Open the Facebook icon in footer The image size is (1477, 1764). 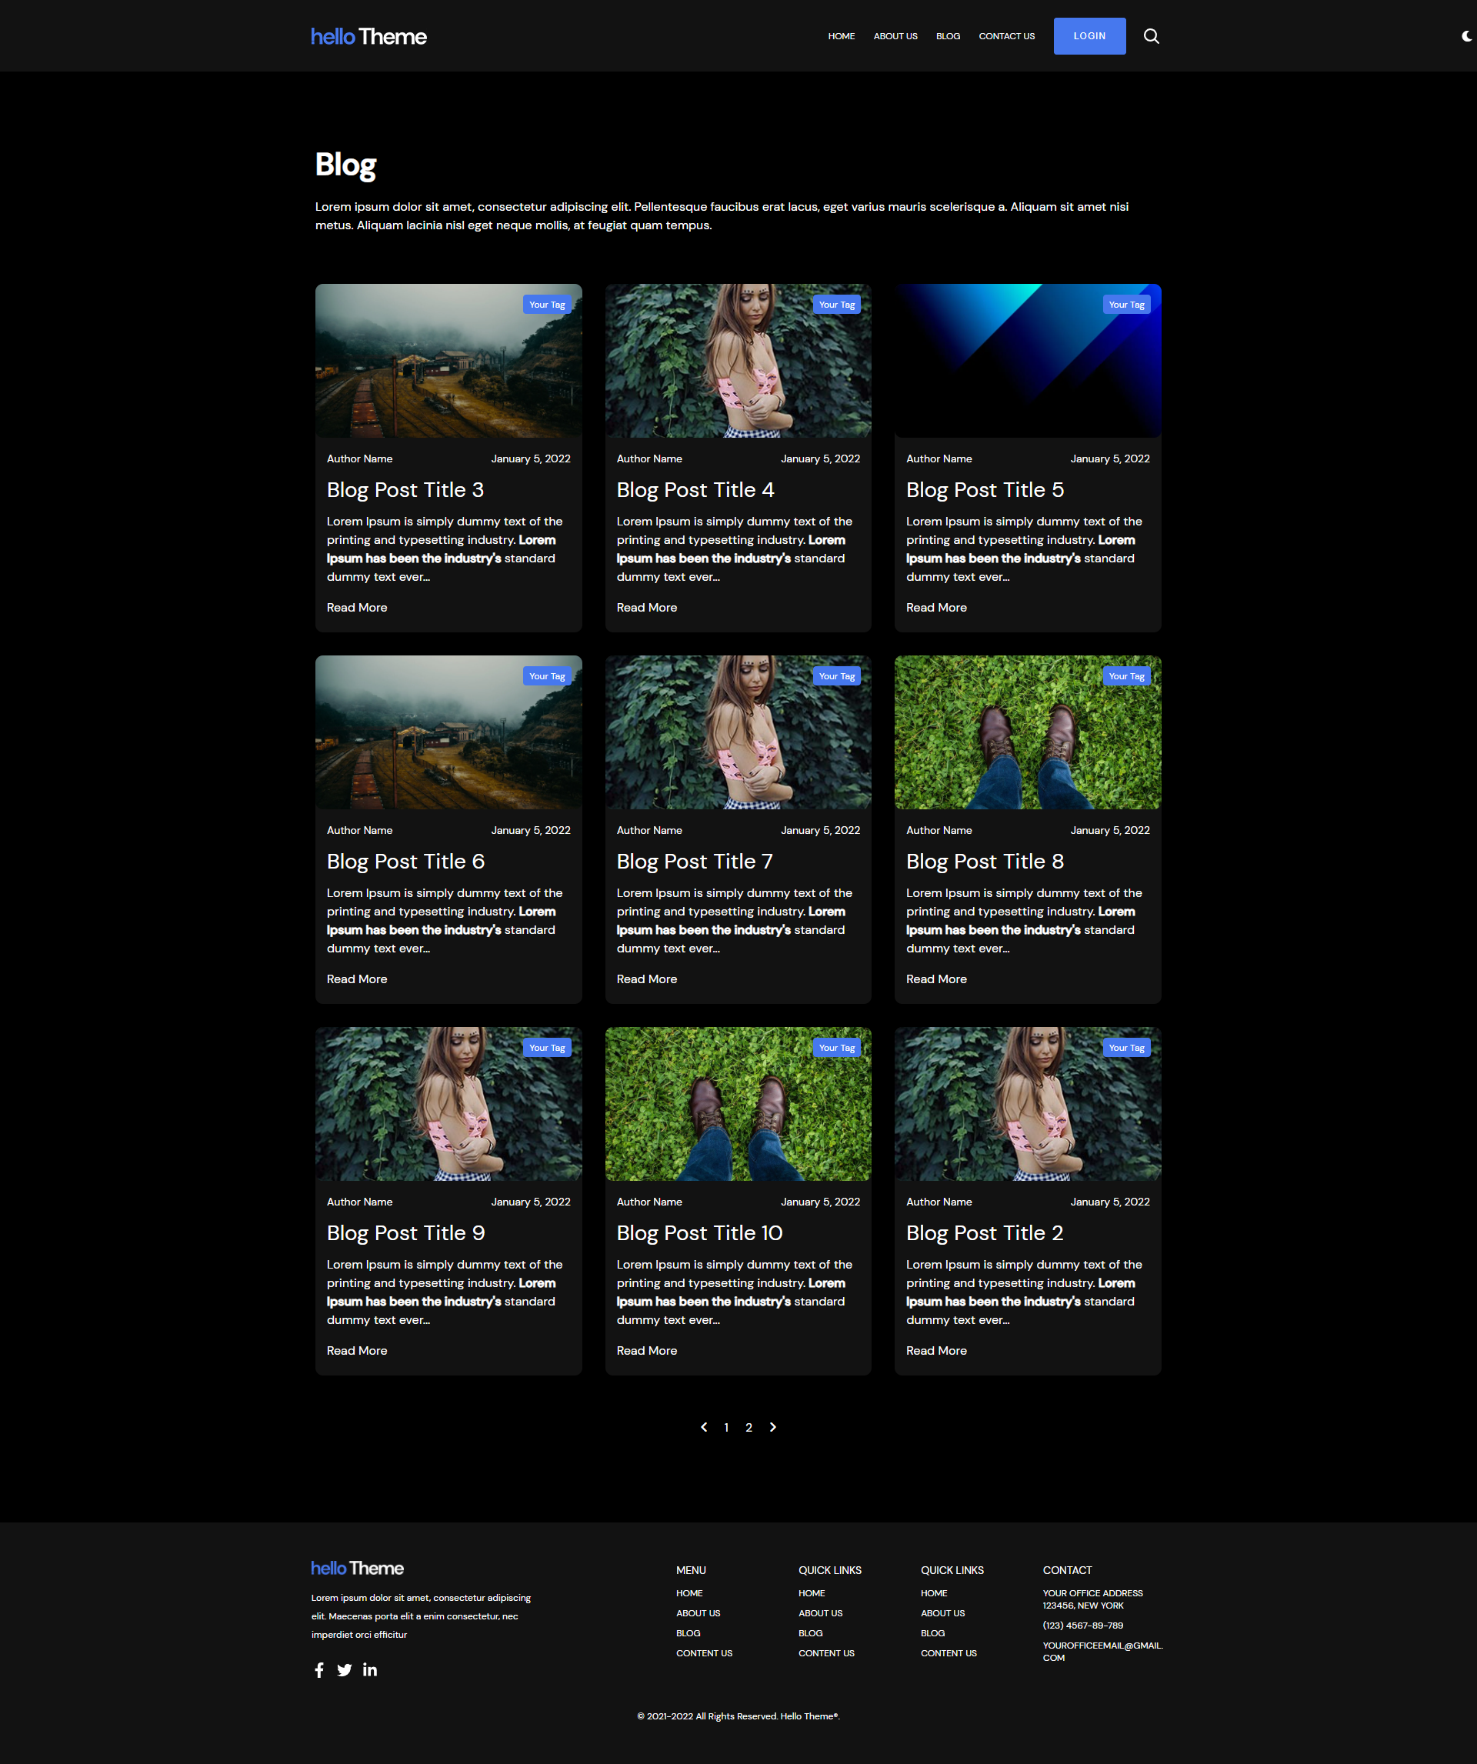click(x=319, y=1670)
